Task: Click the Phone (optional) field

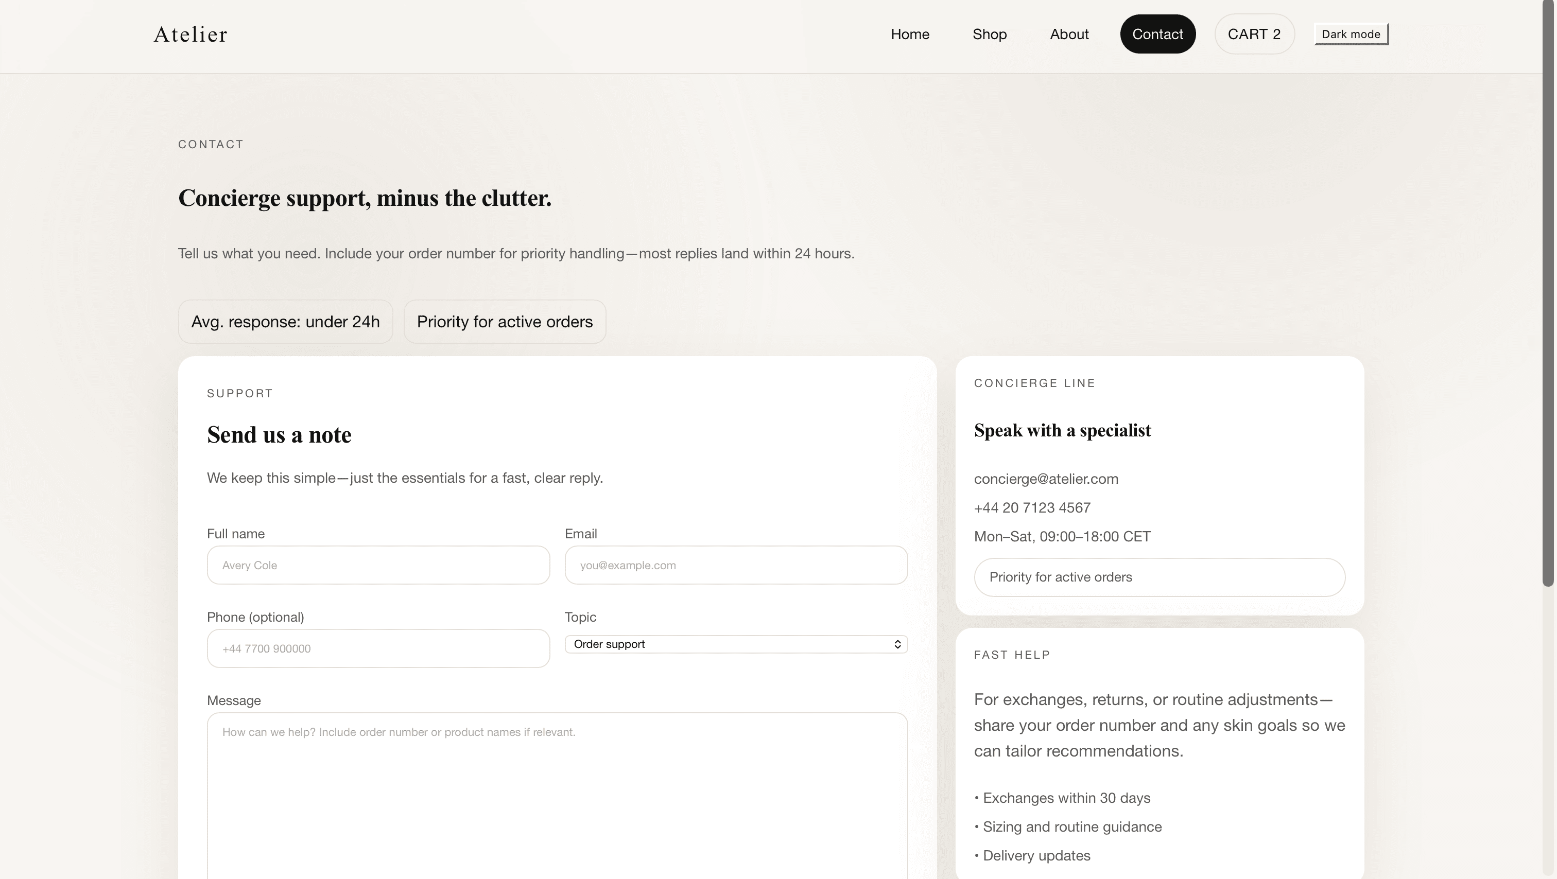Action: [x=378, y=648]
